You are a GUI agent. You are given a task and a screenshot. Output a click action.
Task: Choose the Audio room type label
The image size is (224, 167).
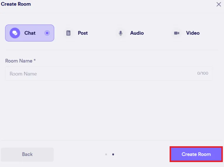point(137,33)
